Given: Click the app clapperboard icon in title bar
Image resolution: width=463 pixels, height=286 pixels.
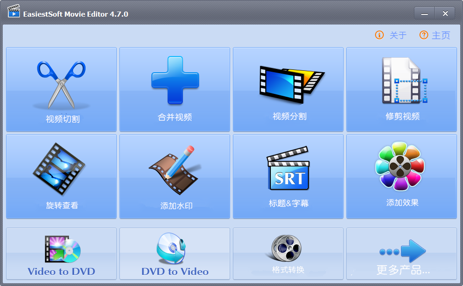Looking at the screenshot, I should 13,11.
